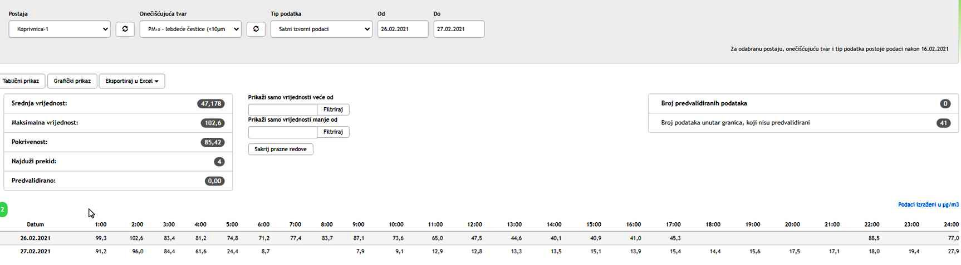Select the 26.02.2021 table row date
This screenshot has height=265, width=961.
pos(36,238)
